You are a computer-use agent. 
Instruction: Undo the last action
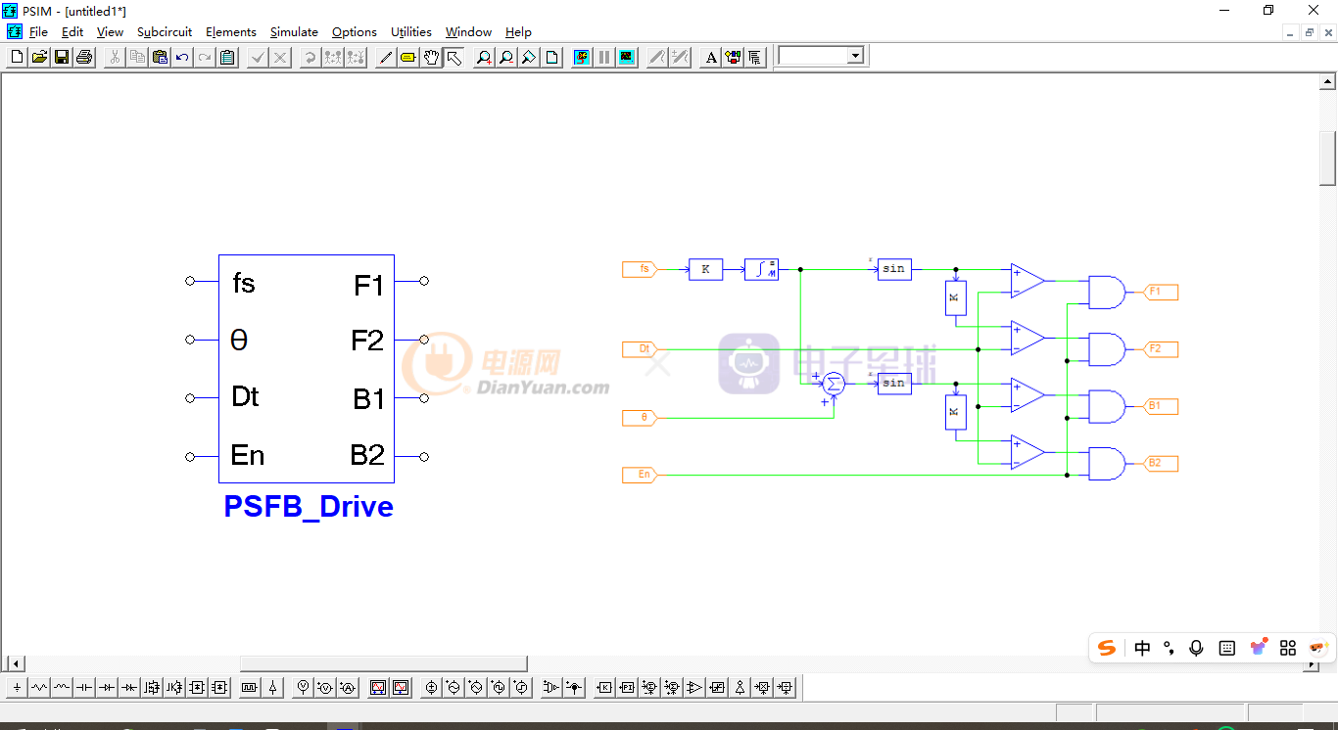click(x=182, y=58)
